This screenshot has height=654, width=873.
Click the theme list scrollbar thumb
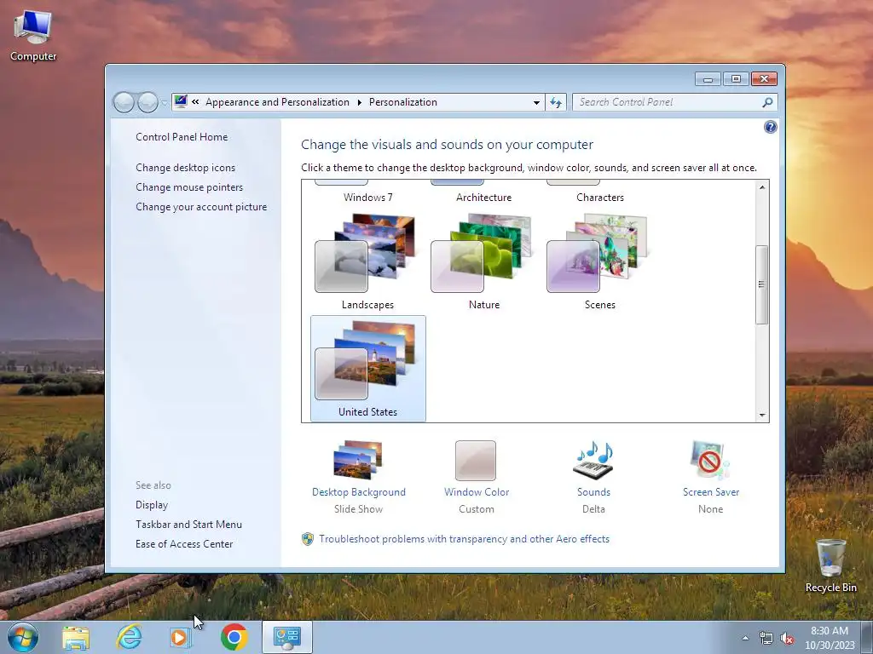point(761,284)
